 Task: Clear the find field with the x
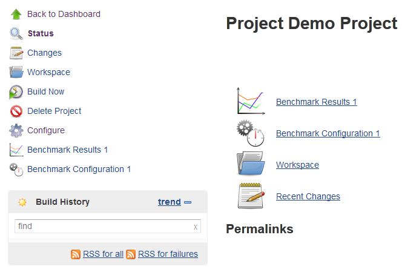coord(196,227)
